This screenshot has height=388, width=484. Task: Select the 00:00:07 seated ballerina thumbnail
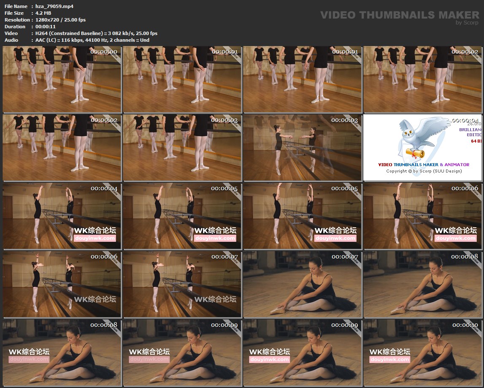click(302, 285)
